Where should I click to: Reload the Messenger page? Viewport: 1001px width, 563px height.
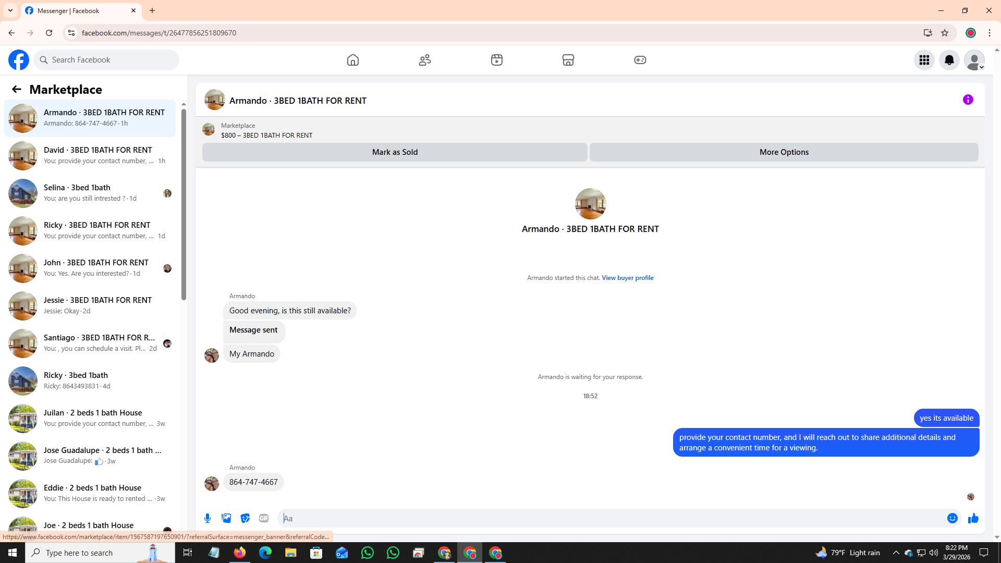[x=49, y=33]
